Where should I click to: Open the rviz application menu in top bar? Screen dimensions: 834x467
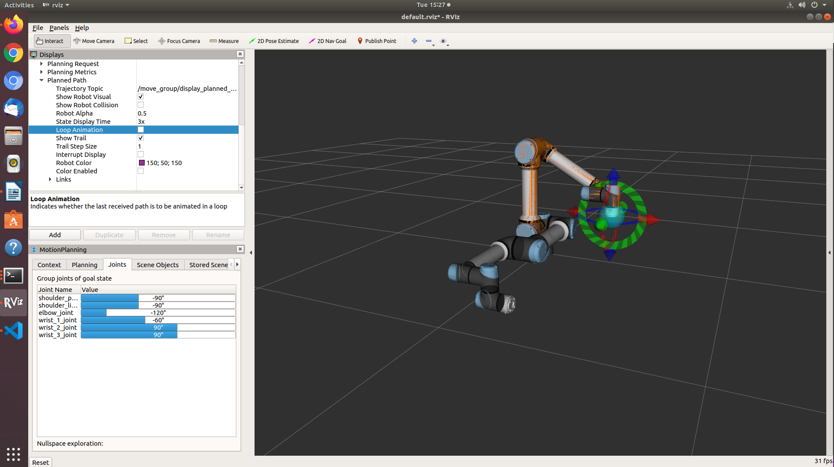pos(56,5)
